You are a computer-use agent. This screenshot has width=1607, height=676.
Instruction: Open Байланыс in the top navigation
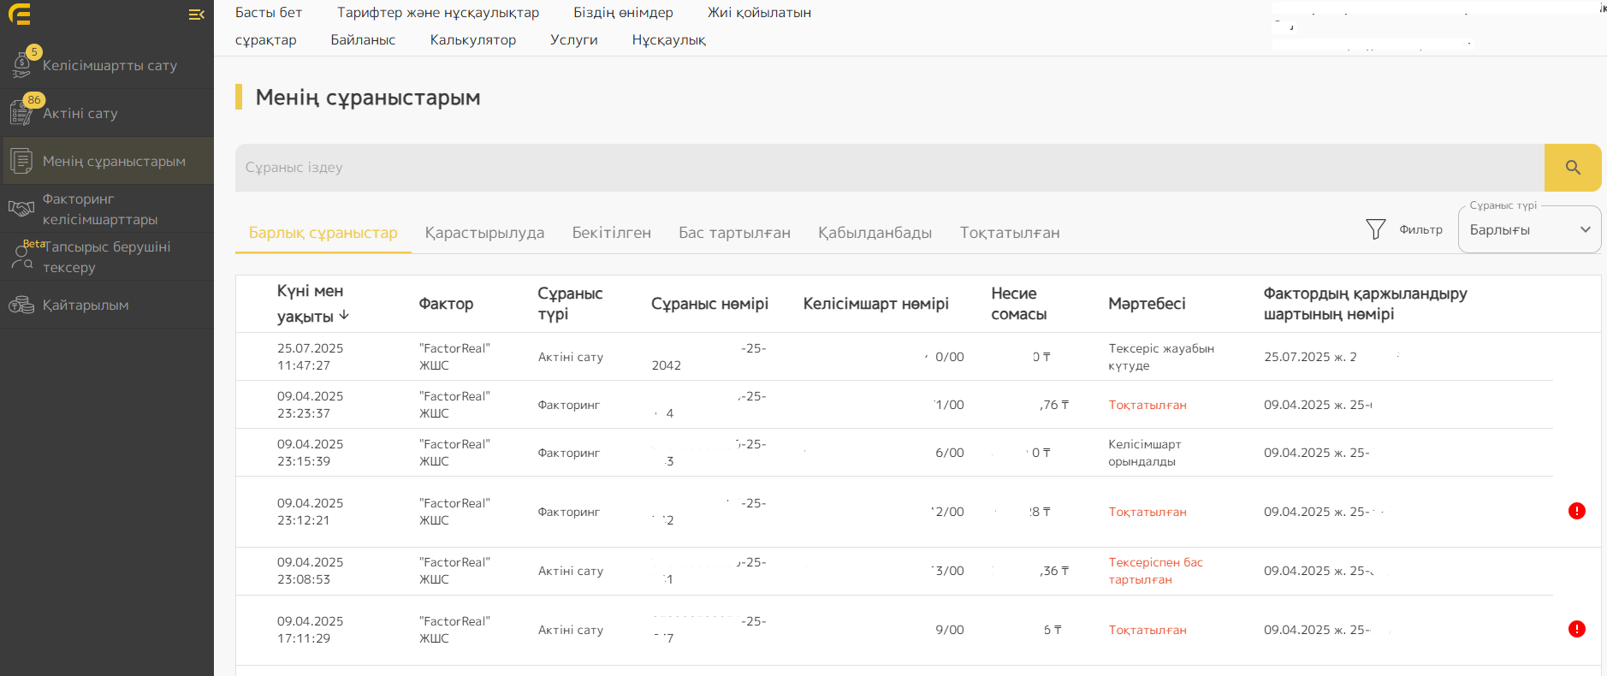[363, 40]
